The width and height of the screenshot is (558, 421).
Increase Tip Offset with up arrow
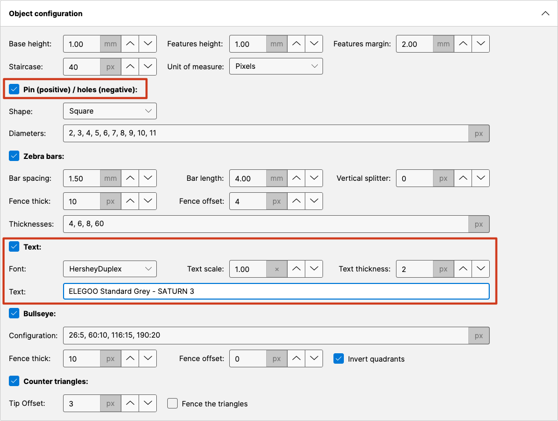(130, 404)
